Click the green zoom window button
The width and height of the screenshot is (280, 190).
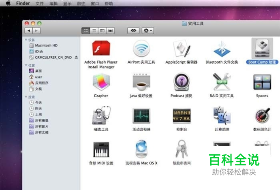[x=39, y=23]
